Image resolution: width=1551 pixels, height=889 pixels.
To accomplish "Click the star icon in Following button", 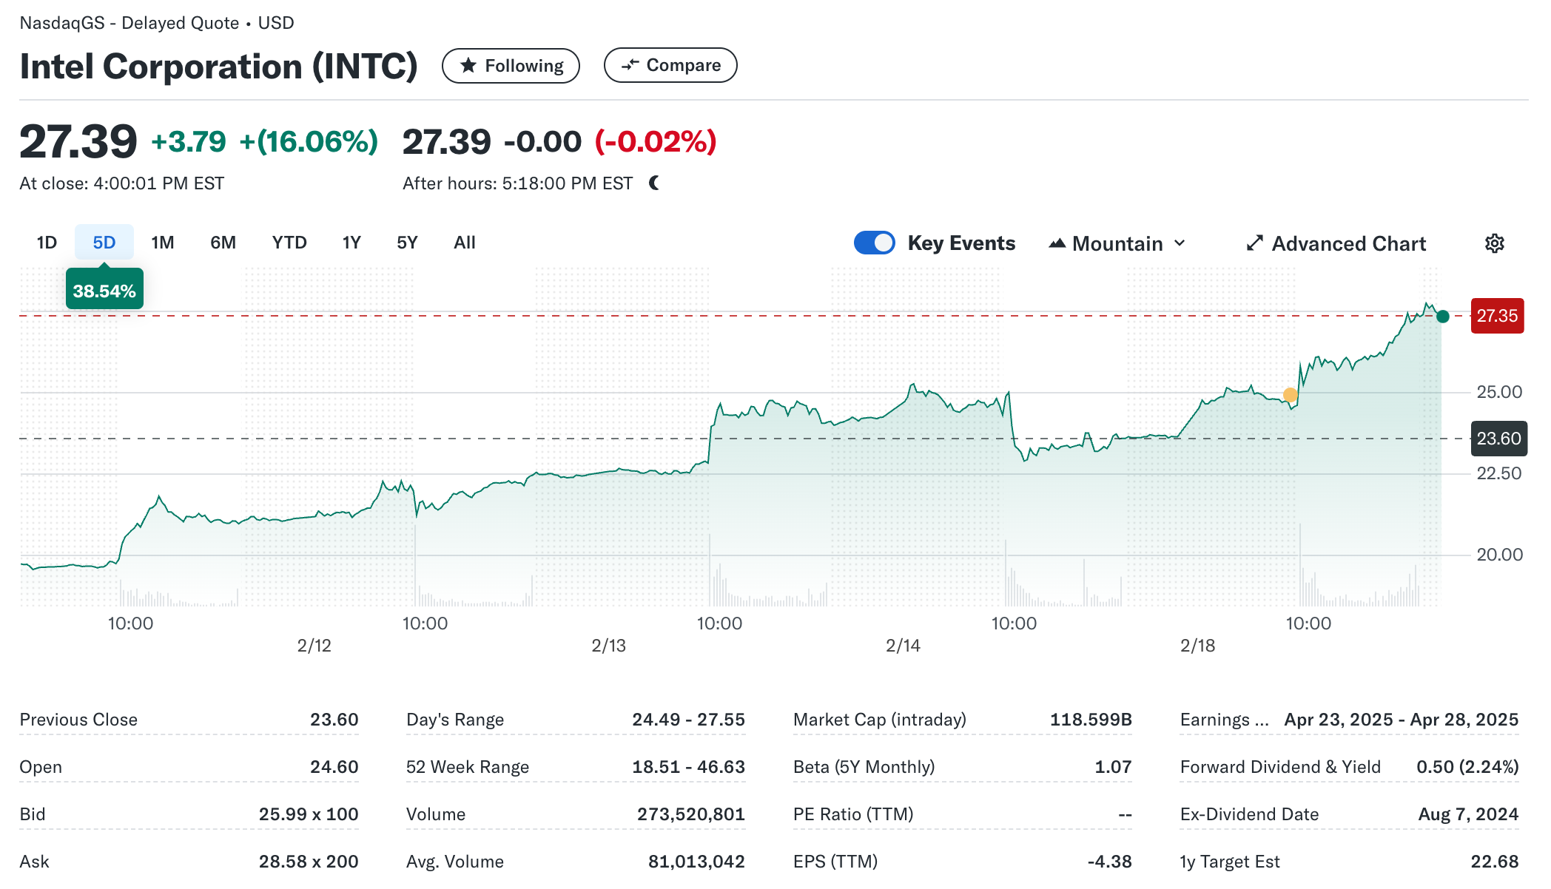I will (468, 66).
